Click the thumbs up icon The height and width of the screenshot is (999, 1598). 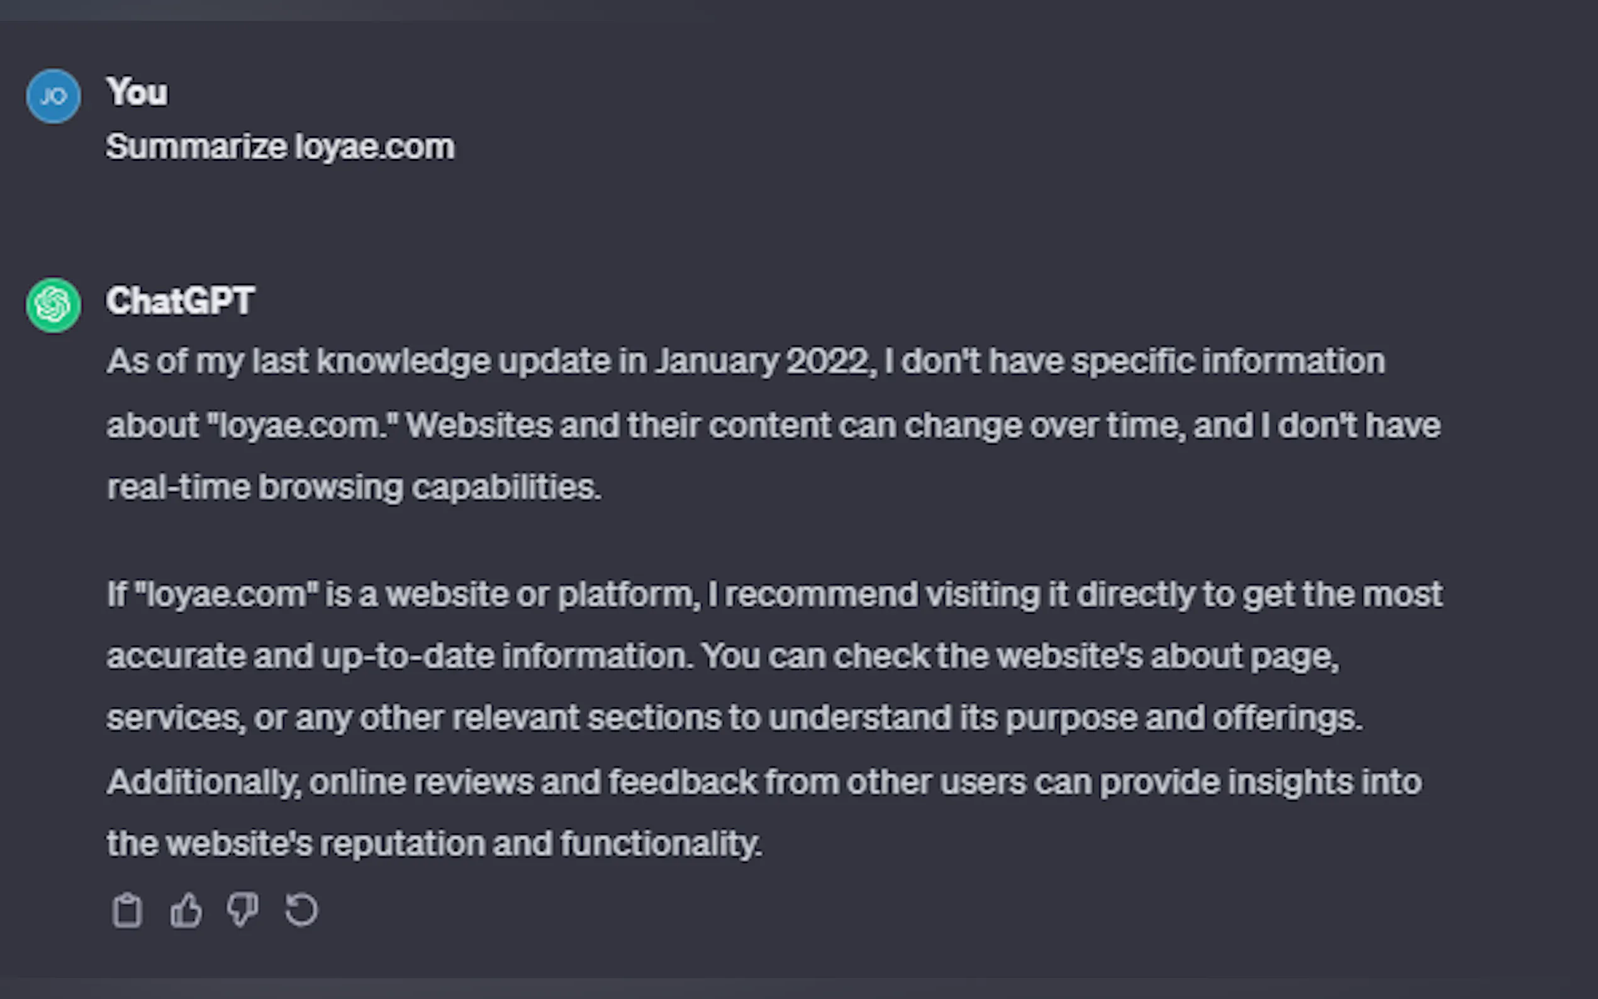[186, 911]
